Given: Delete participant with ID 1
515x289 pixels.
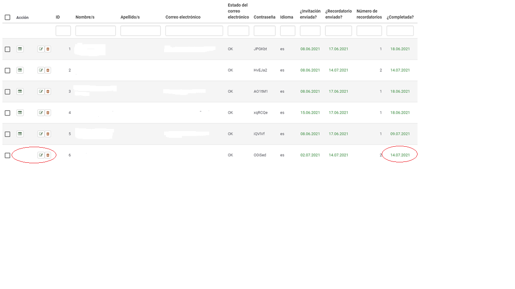Looking at the screenshot, I should coord(48,49).
